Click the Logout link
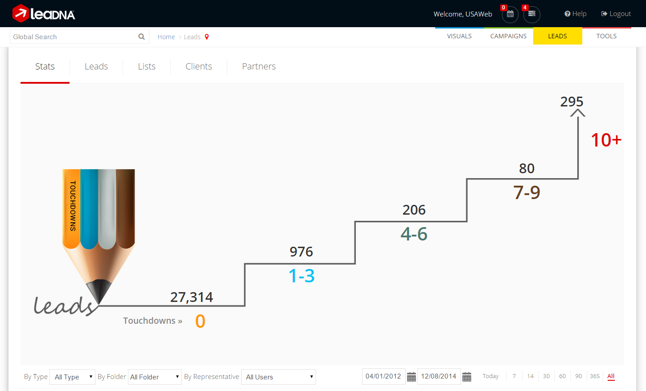Viewport: 646px width, 391px height. (x=616, y=14)
